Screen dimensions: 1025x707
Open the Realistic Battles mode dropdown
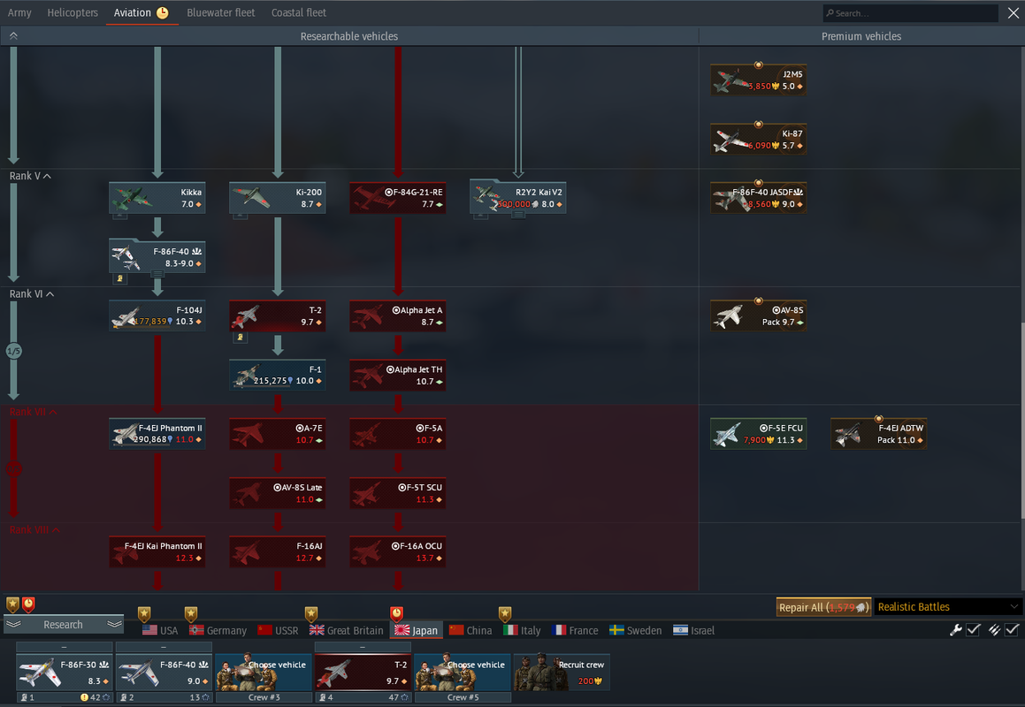[948, 607]
